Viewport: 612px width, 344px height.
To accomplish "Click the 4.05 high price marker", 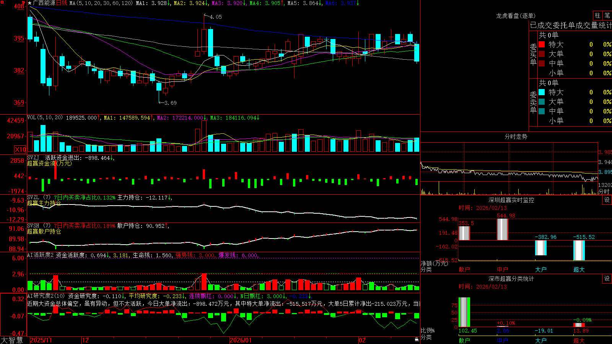I will [215, 17].
